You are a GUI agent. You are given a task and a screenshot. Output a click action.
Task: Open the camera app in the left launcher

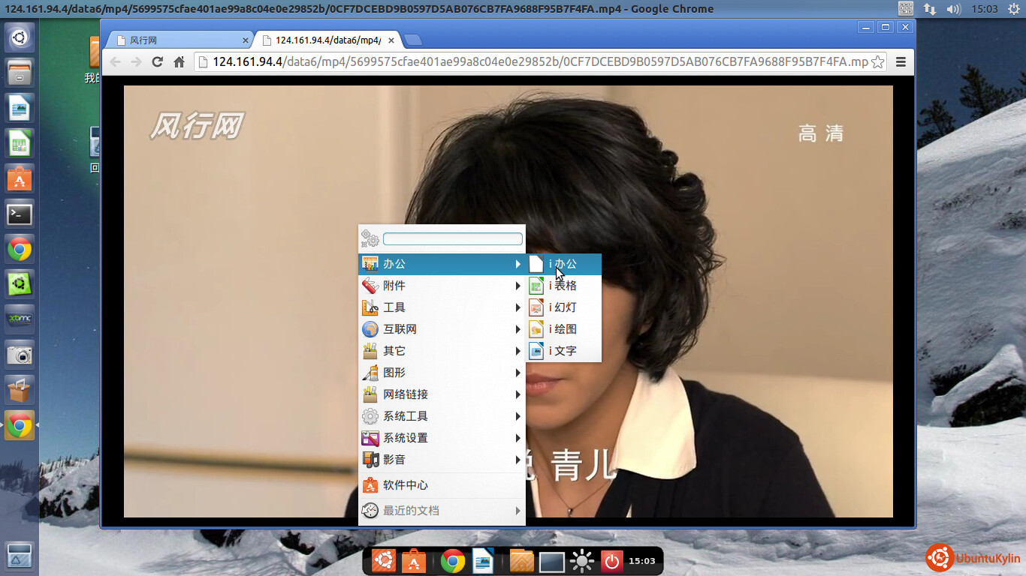coord(20,355)
